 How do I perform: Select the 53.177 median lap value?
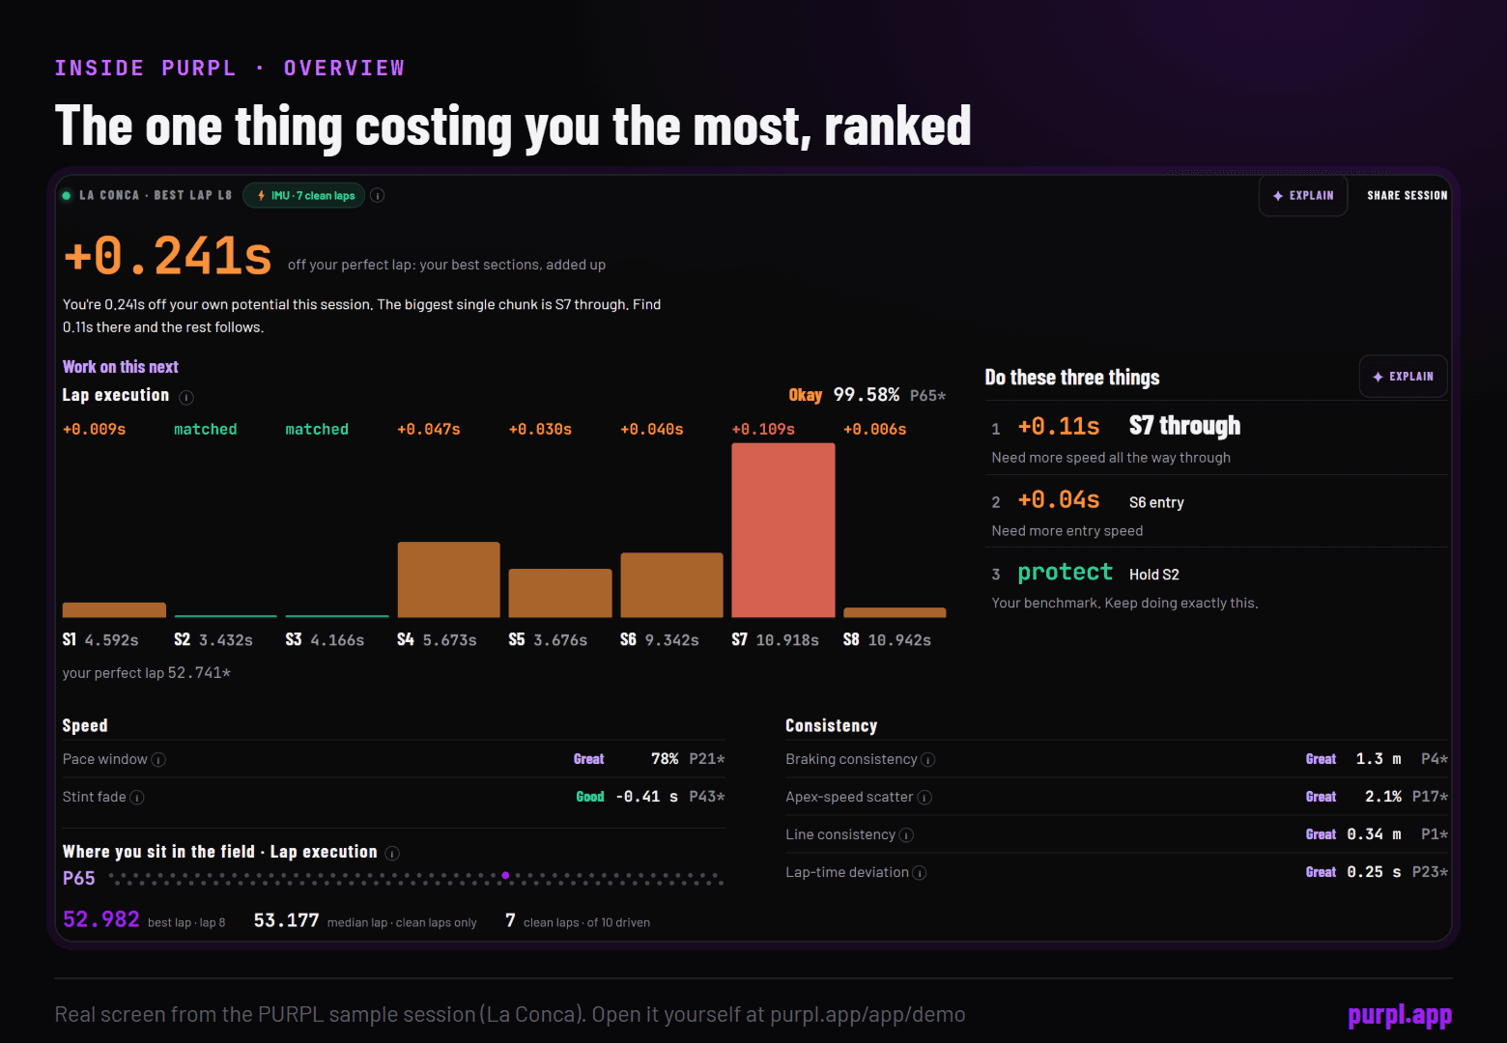[x=286, y=920]
